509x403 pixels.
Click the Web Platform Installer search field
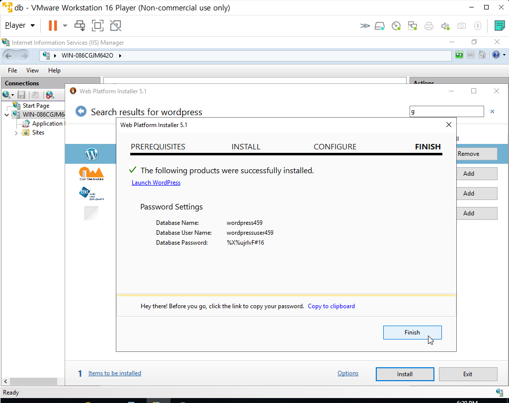coord(447,112)
